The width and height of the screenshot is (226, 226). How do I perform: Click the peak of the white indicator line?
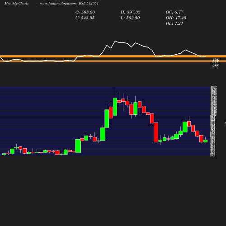click(115, 41)
